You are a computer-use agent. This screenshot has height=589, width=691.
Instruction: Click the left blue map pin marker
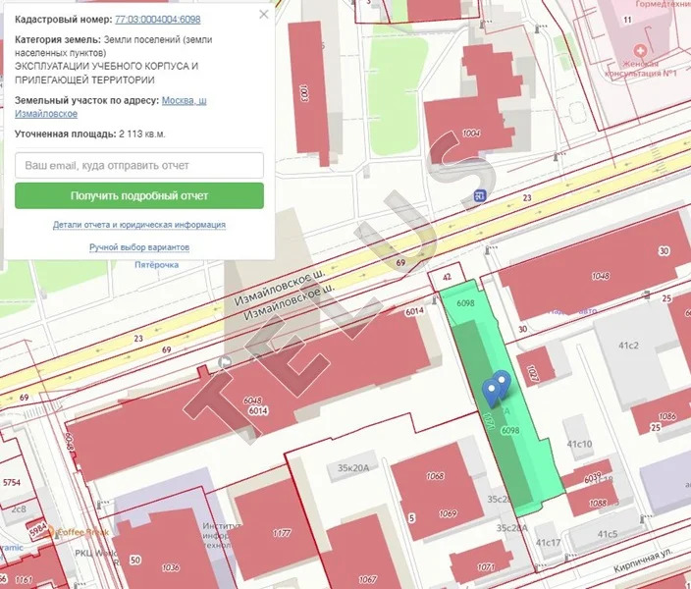click(493, 393)
